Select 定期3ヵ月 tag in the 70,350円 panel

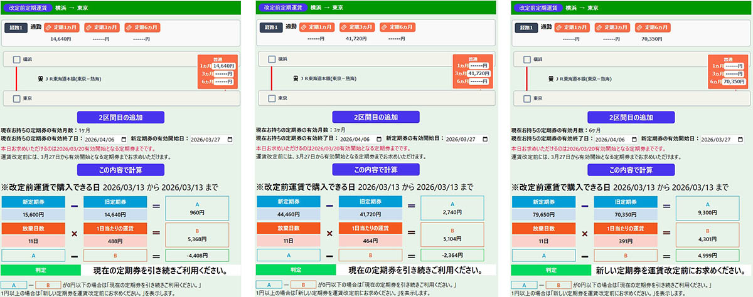click(x=613, y=28)
